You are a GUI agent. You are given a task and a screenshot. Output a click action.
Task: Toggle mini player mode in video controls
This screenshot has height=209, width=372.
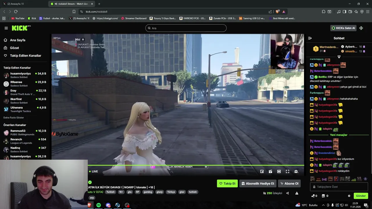point(262,172)
